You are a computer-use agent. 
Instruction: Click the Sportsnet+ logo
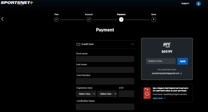point(17,3)
